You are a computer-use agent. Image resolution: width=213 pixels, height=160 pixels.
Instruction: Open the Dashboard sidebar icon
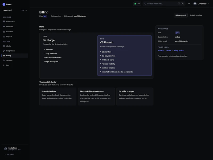(4, 22)
